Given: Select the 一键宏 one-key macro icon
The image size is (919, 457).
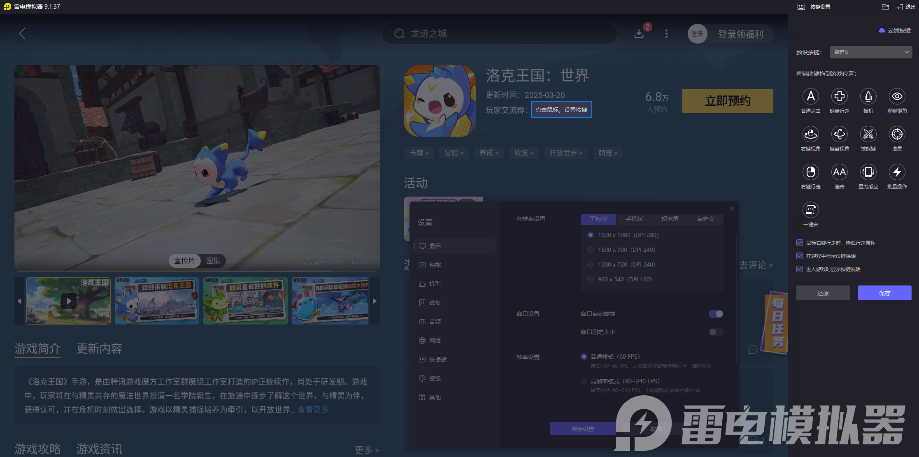Looking at the screenshot, I should (810, 210).
